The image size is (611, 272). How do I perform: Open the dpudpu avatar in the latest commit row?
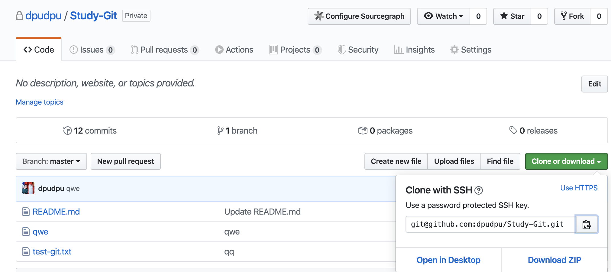28,188
